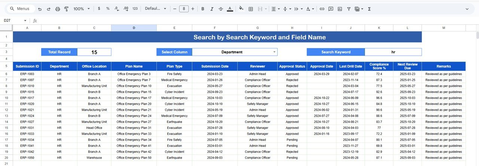The image size is (479, 166).
Task: Click the Search Keyword cell containing hr
Action: pos(393,52)
